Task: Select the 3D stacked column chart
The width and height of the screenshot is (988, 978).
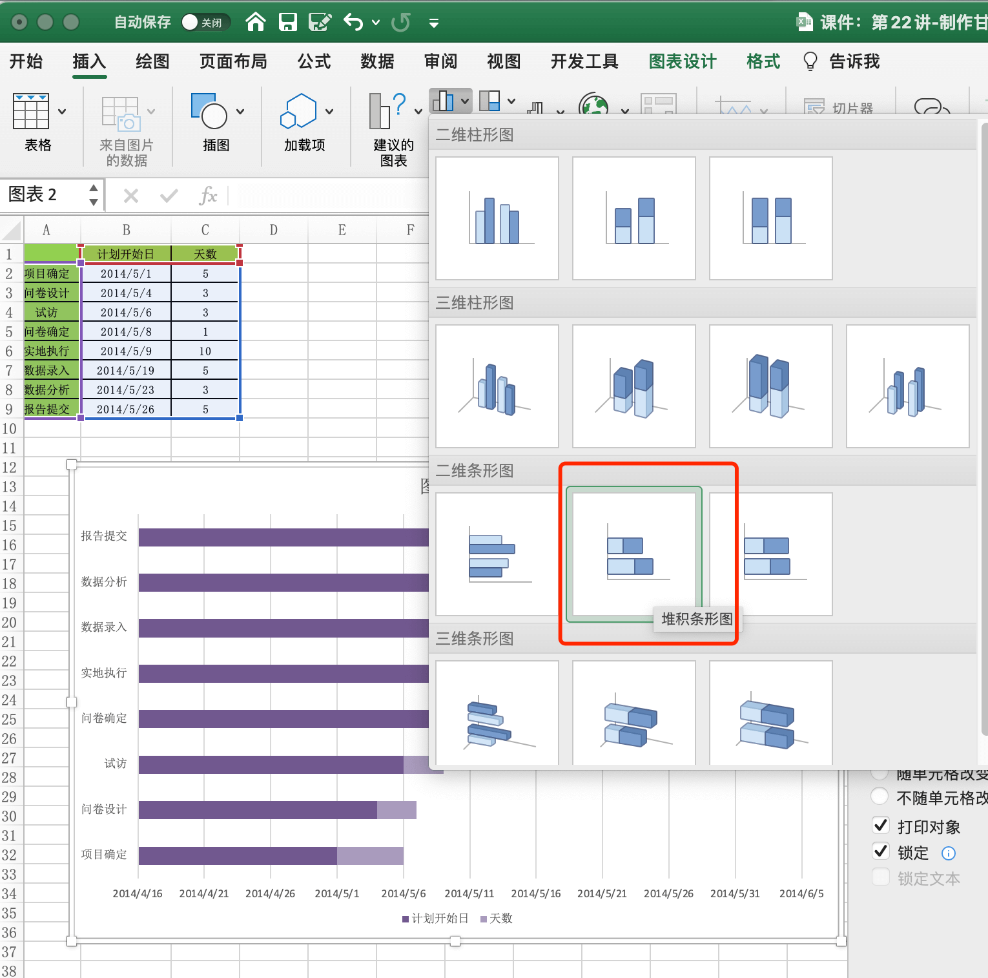Action: click(x=634, y=386)
